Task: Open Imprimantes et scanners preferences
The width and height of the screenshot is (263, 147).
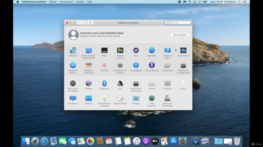Action: (136, 83)
